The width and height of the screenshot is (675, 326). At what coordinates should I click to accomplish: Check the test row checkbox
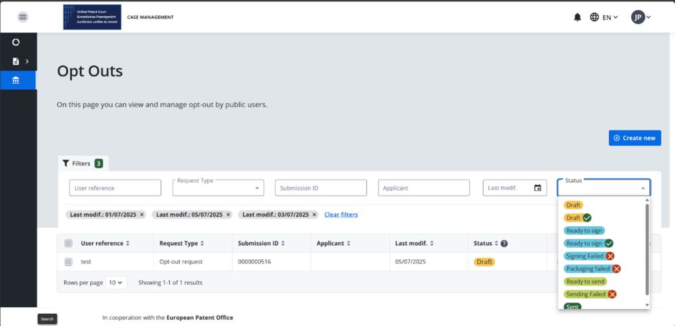coord(68,262)
